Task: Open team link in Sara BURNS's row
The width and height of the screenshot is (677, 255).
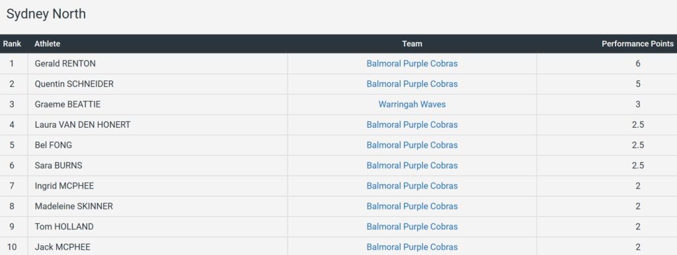Action: pos(412,165)
